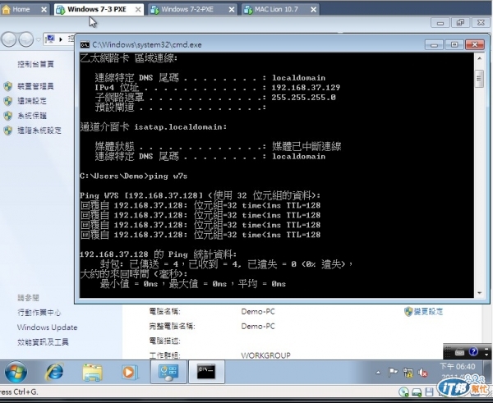The image size is (493, 403).
Task: Open 遠端設定 link
Action: point(32,101)
